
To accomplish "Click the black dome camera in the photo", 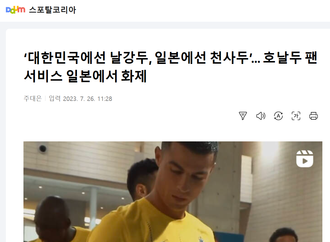I will (x=43, y=149).
